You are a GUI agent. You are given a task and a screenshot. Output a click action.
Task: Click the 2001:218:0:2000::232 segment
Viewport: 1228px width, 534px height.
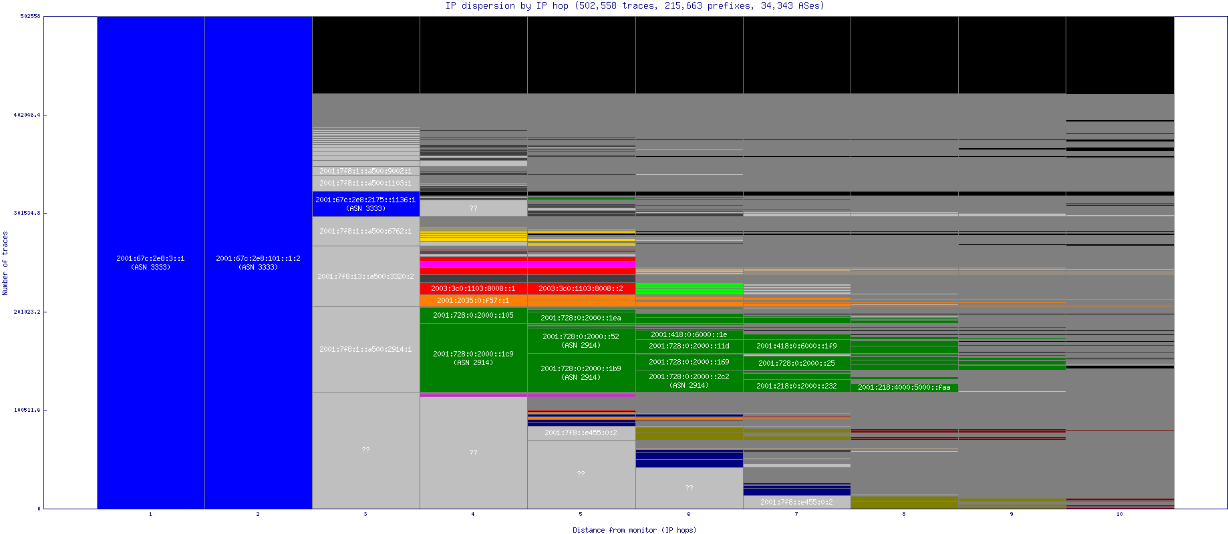[x=796, y=386]
